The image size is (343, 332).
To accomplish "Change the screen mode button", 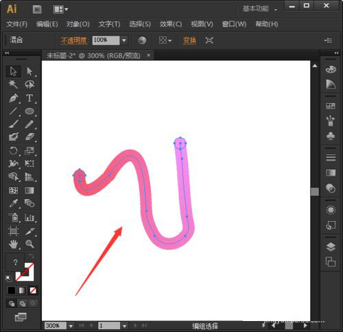I will tap(21, 318).
